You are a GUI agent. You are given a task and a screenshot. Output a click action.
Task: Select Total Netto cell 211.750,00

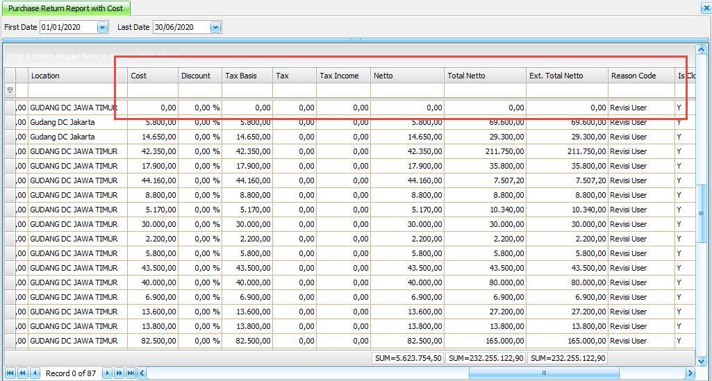pos(485,151)
